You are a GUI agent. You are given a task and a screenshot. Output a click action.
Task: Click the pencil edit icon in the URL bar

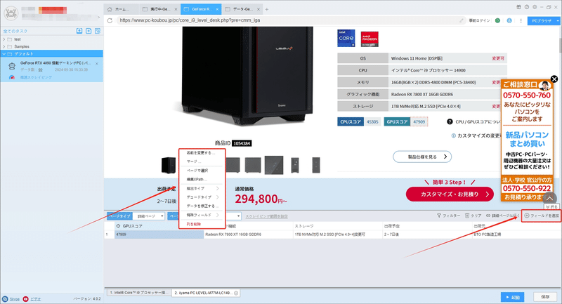tap(462, 20)
